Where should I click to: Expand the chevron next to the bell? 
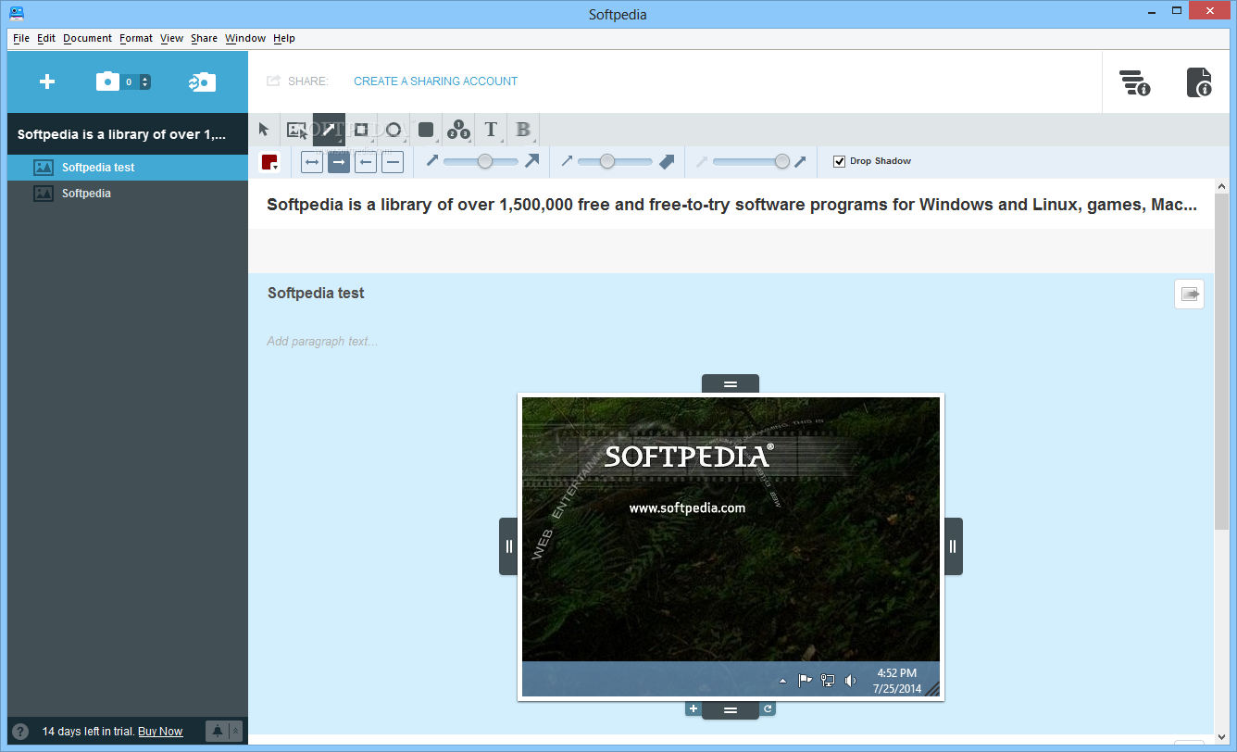(x=235, y=732)
